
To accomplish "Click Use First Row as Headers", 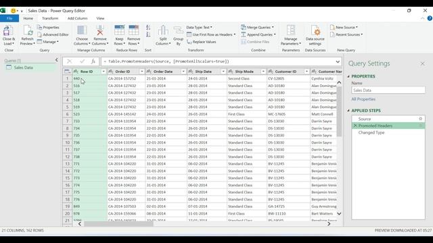I will click(211, 34).
